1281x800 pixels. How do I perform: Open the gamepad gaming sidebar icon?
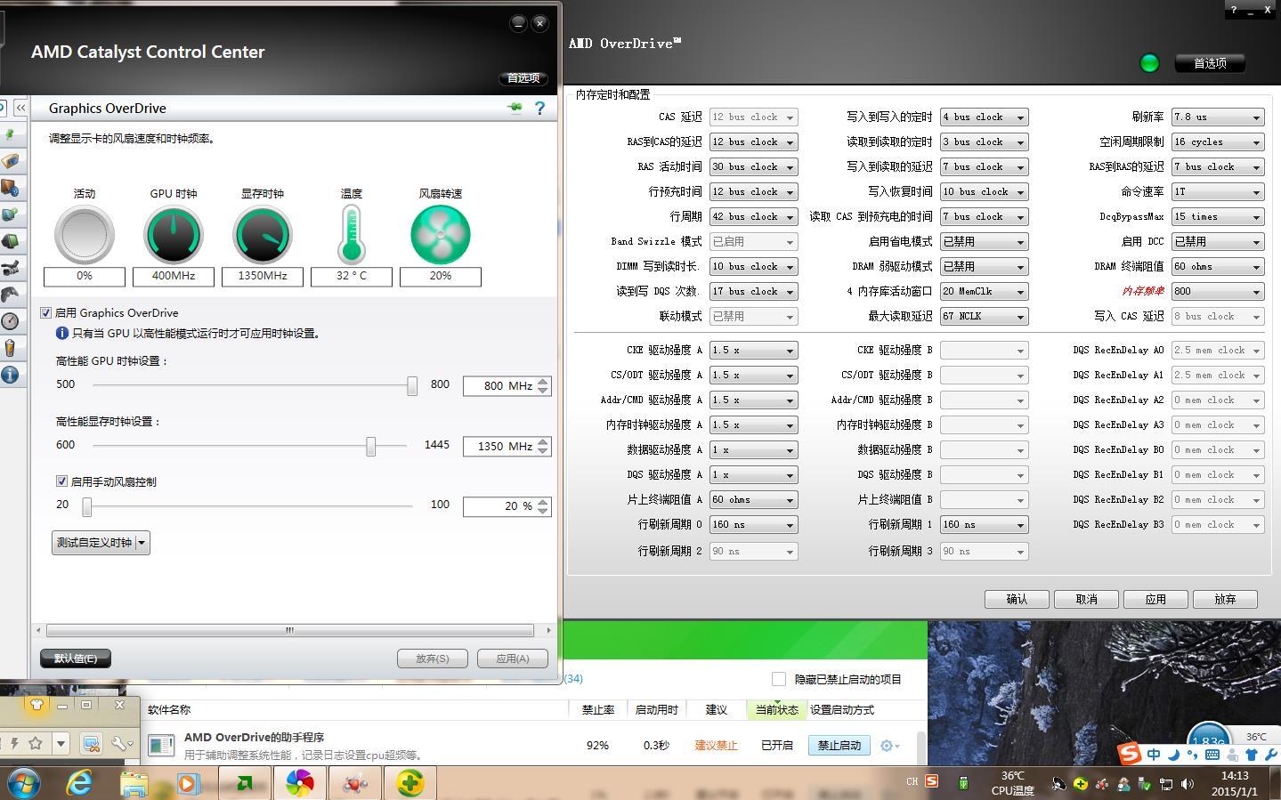pyautogui.click(x=10, y=295)
